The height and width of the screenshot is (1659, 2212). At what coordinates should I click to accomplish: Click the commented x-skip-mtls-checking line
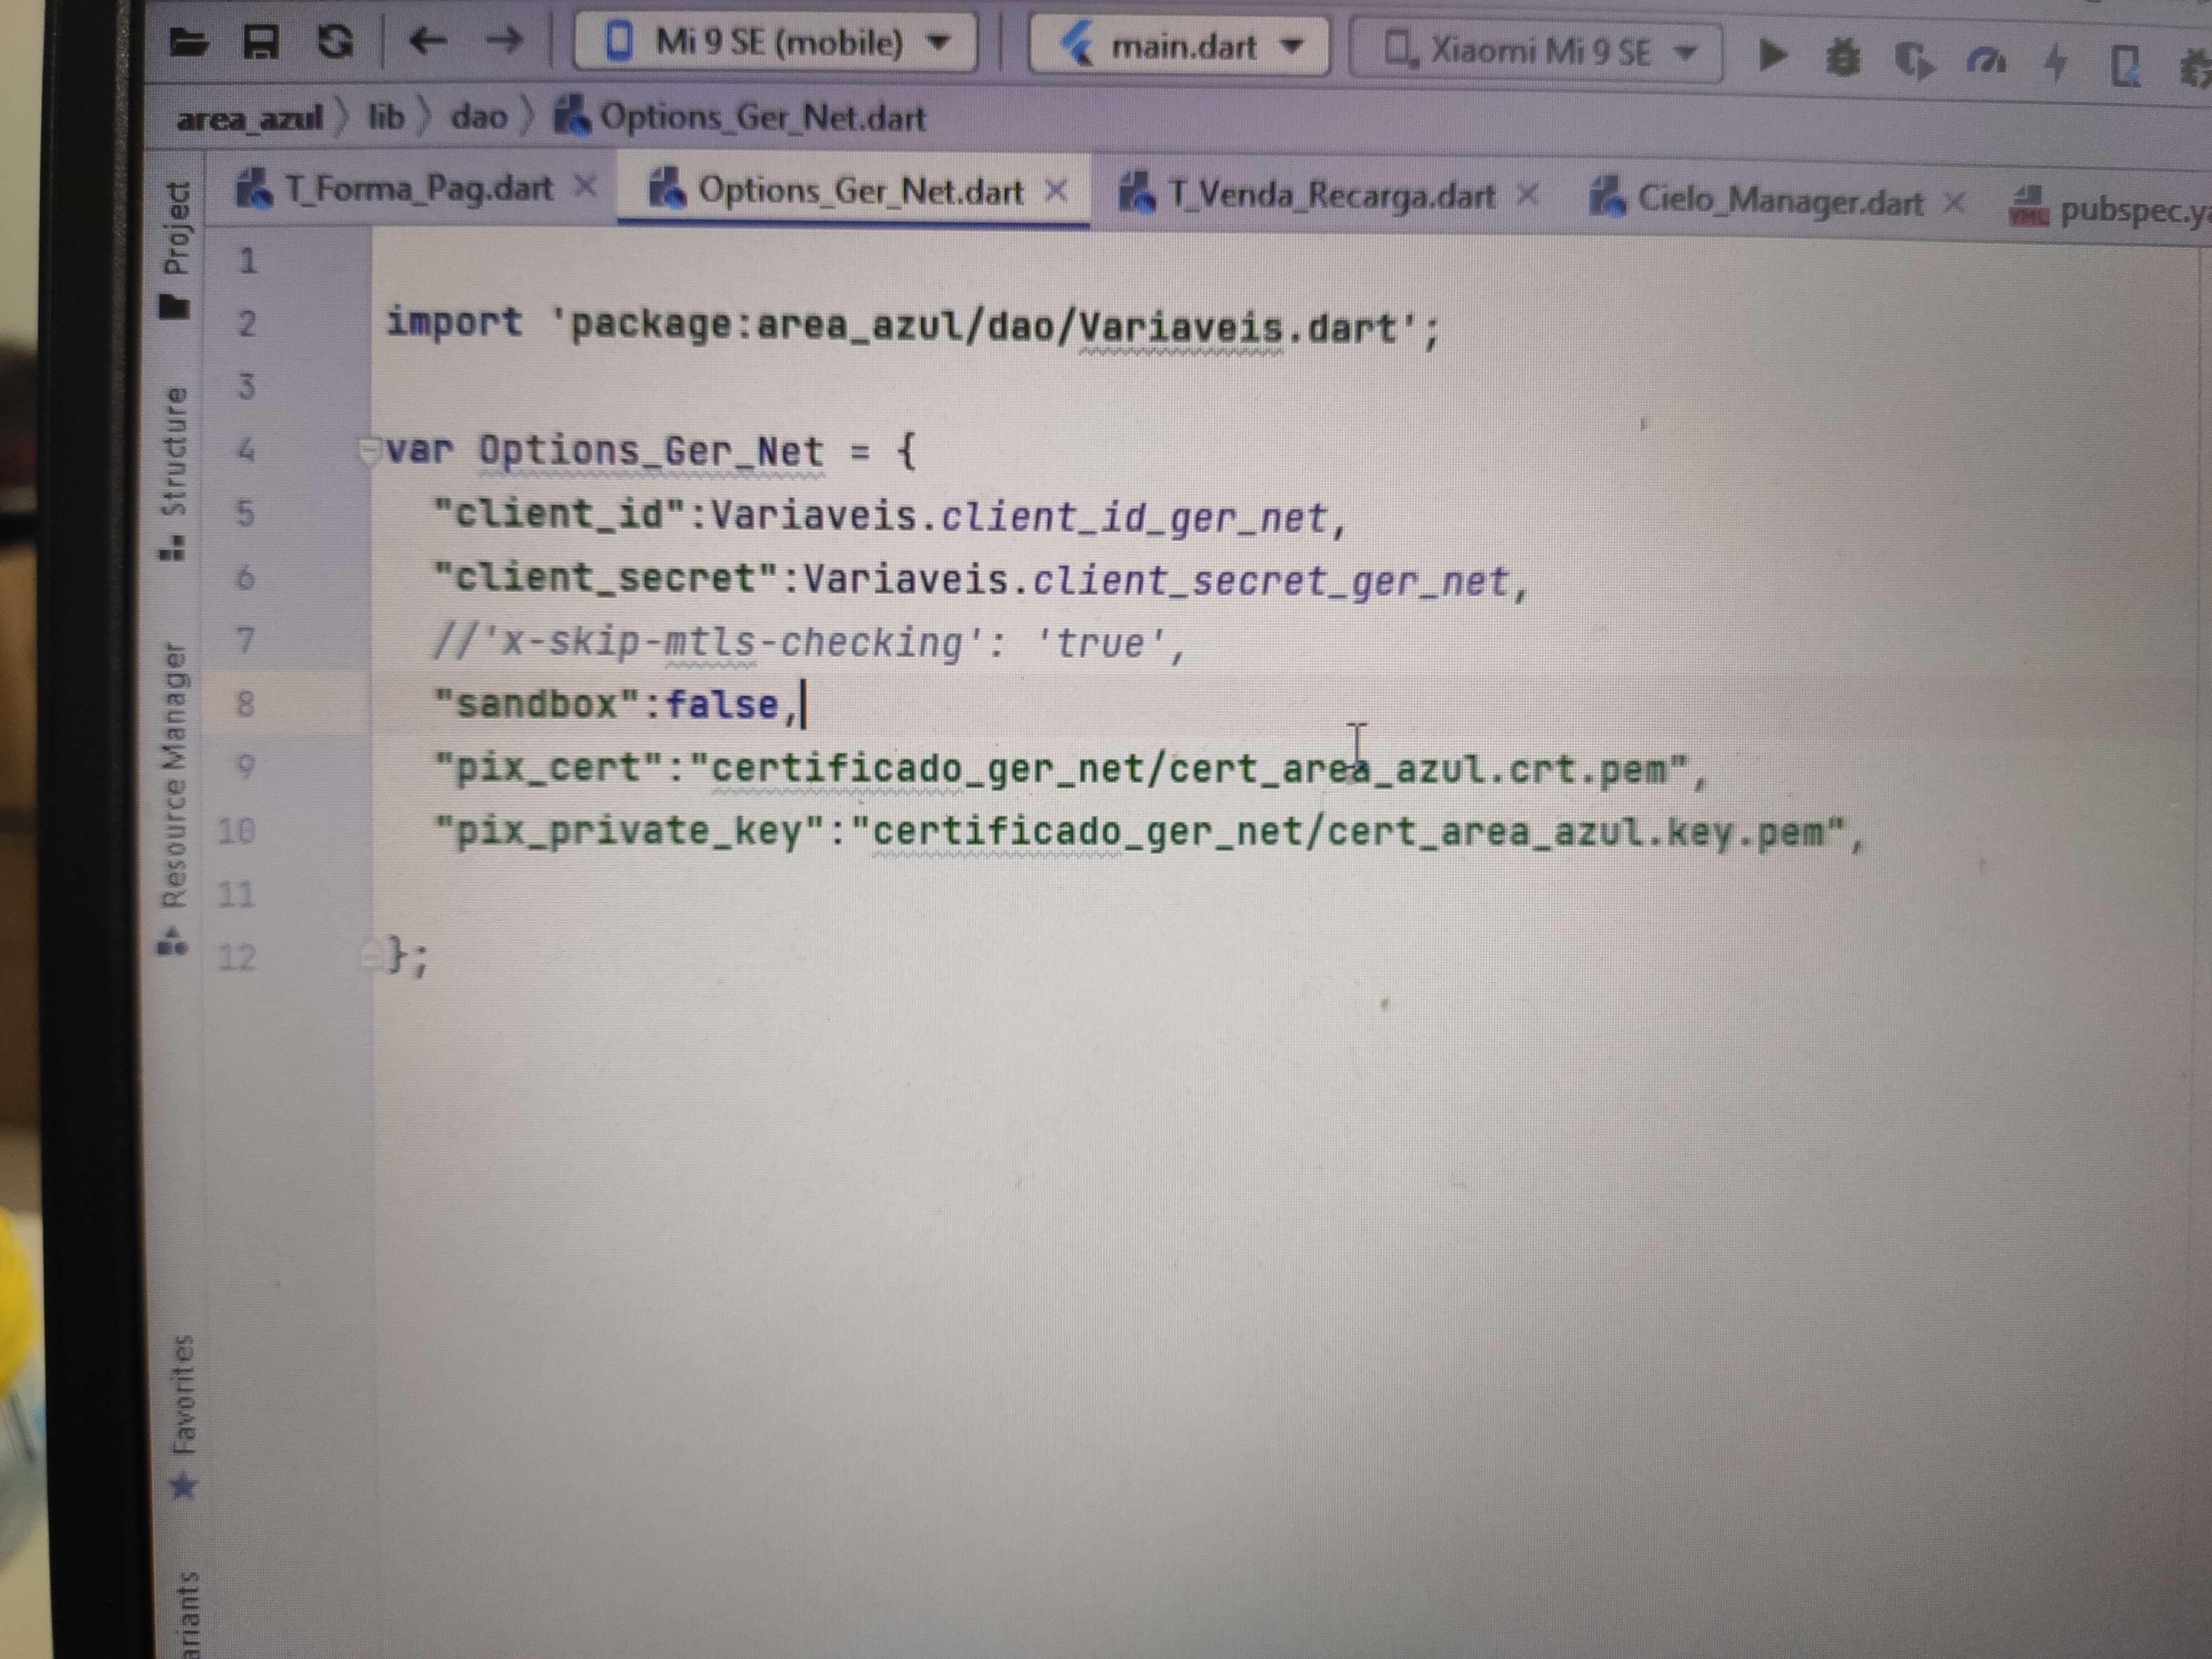tap(808, 643)
